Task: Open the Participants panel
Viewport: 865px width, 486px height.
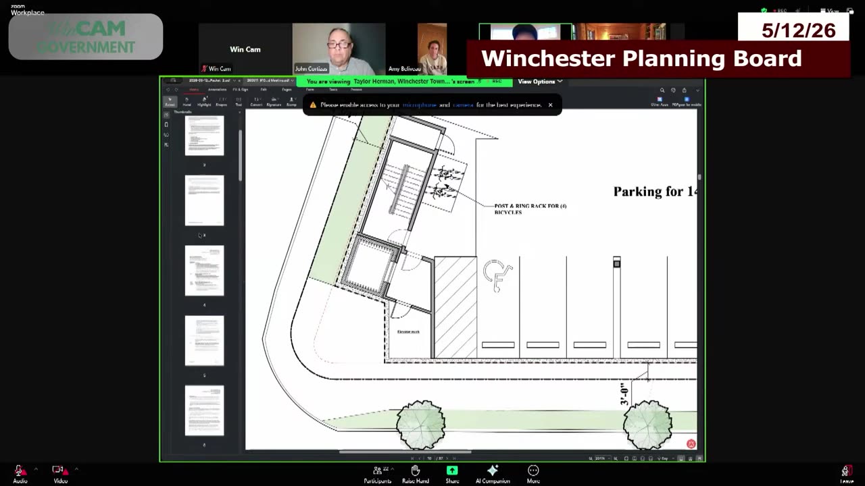Action: tap(377, 474)
